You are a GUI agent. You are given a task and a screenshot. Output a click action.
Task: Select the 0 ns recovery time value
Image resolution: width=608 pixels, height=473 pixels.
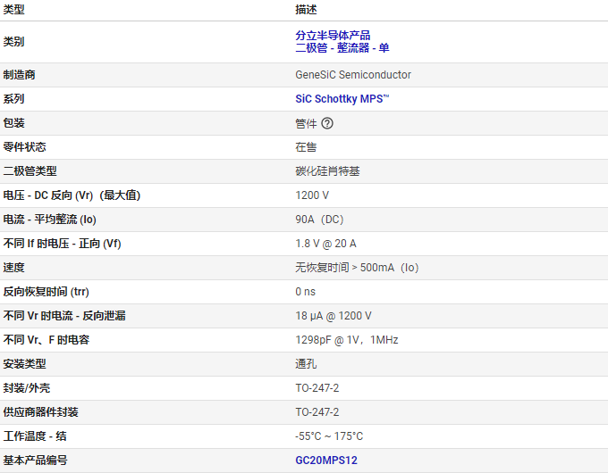[x=306, y=292]
